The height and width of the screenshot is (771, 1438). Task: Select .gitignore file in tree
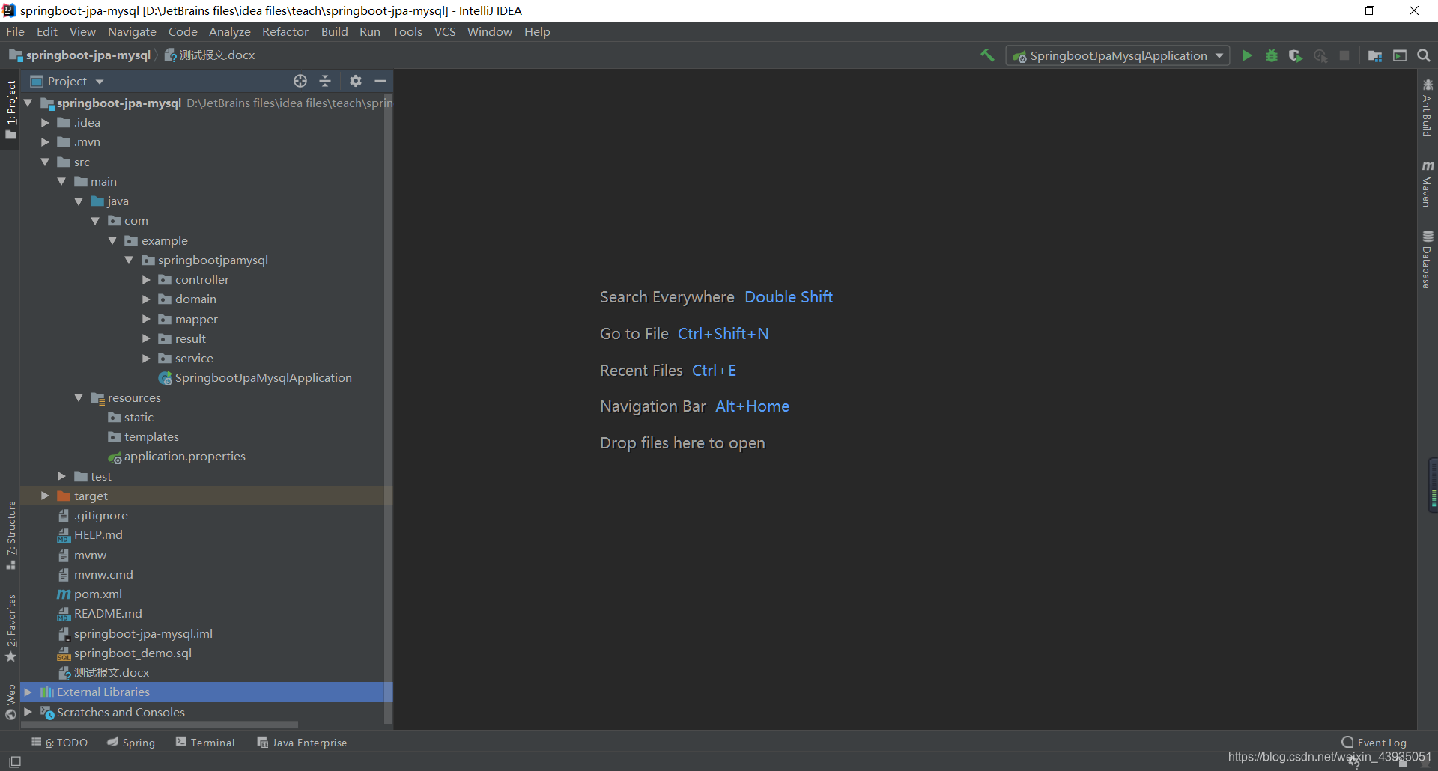pos(93,516)
